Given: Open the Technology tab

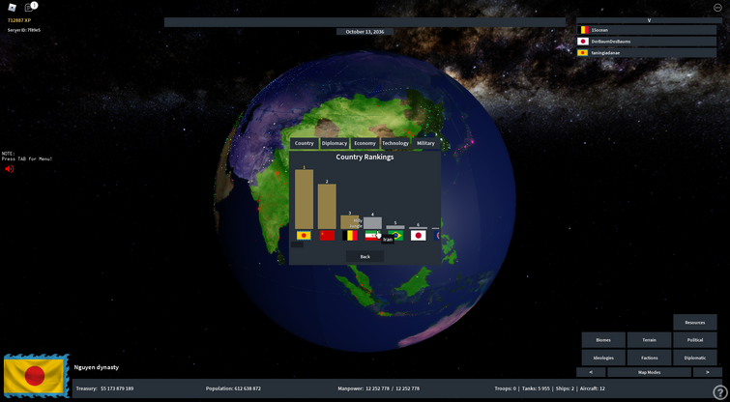Looking at the screenshot, I should click(395, 143).
